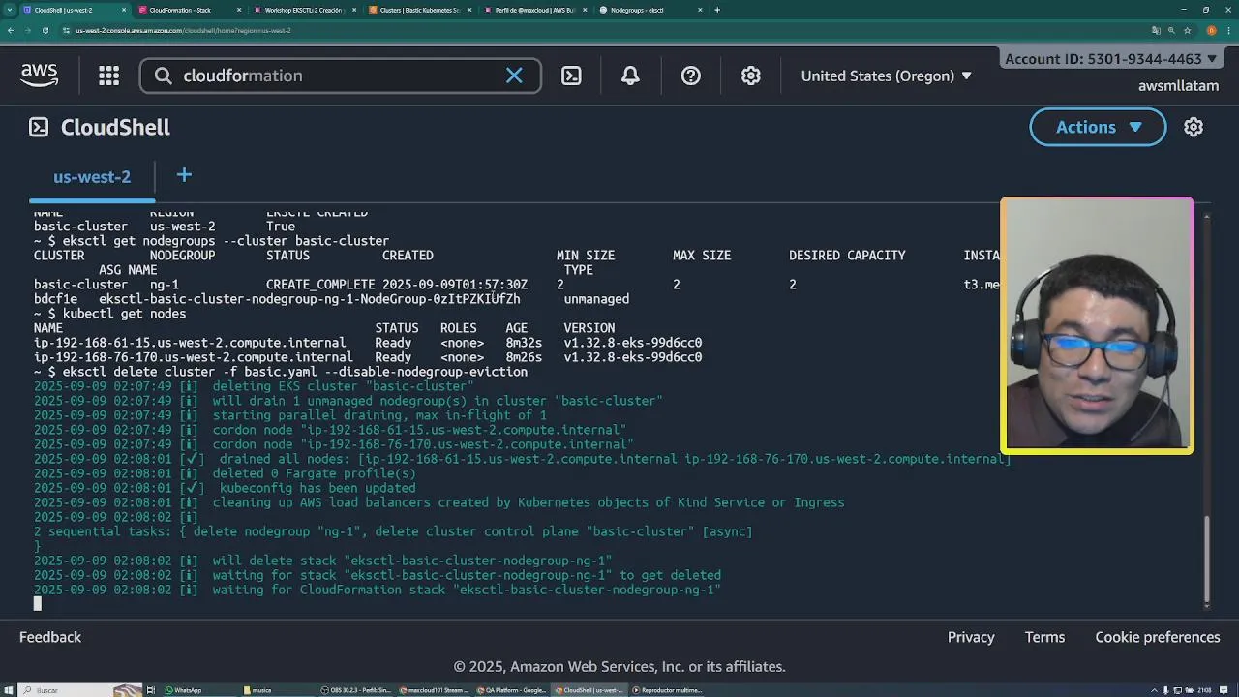
Task: Select the us-west-2 terminal tab
Action: click(x=92, y=177)
